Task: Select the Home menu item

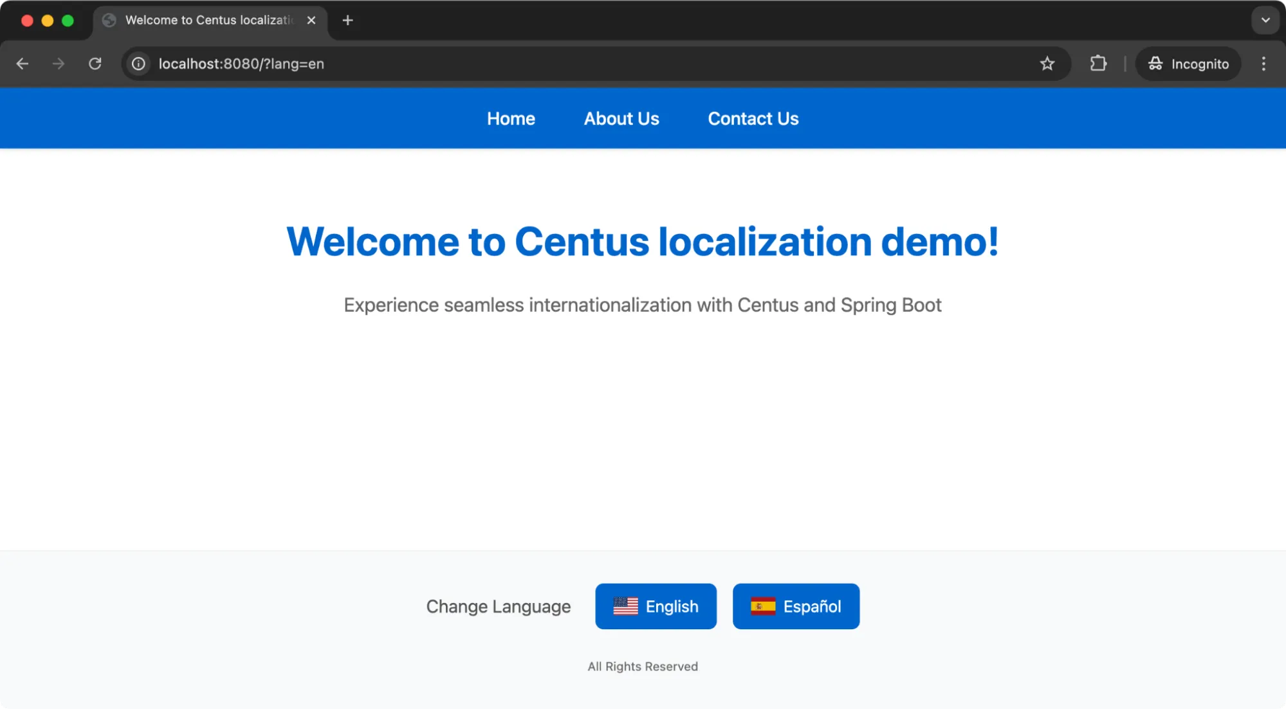Action: (x=511, y=118)
